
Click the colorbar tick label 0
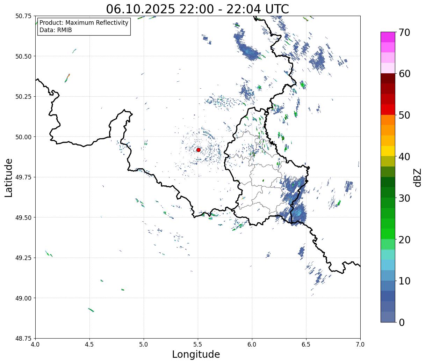pyautogui.click(x=402, y=322)
